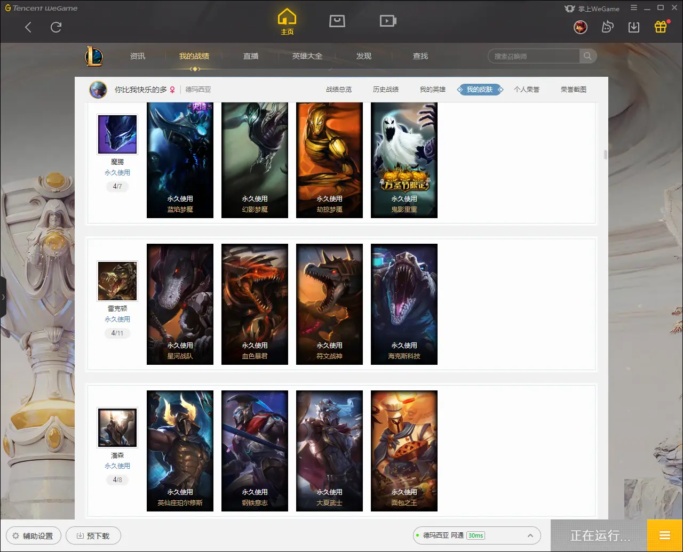Image resolution: width=683 pixels, height=552 pixels.
Task: Open the 直播 navigation tab
Action: click(x=251, y=56)
